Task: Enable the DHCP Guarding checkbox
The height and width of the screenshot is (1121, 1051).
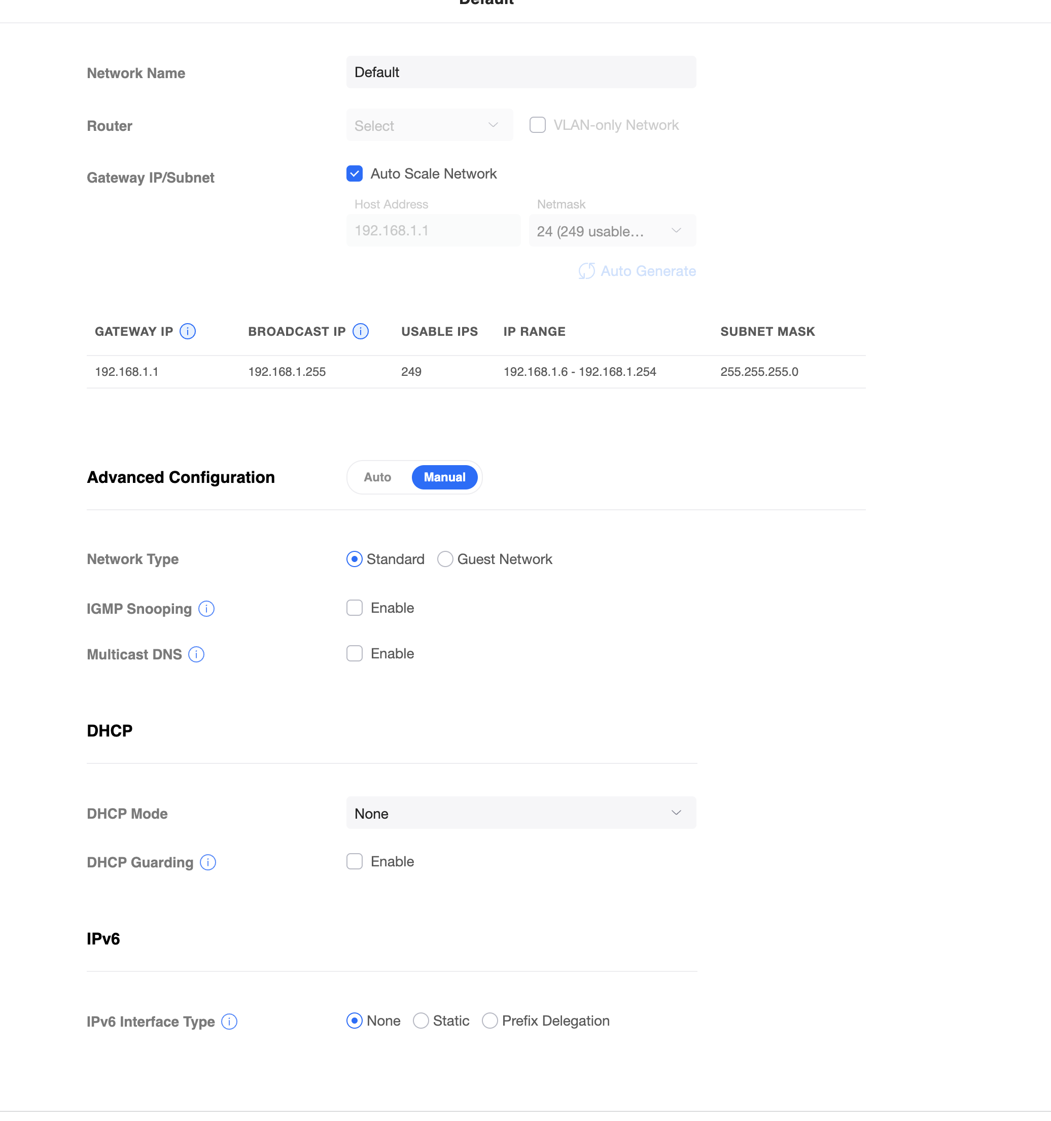Action: pos(355,862)
